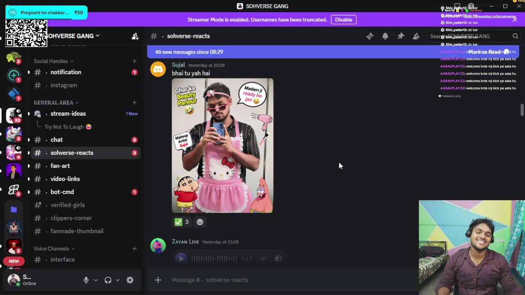Collapse the Social Handles category

[53, 61]
